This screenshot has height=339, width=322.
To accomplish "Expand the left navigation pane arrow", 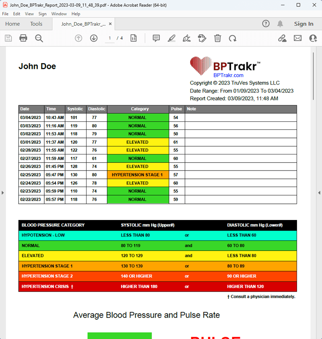I will click(x=3, y=193).
